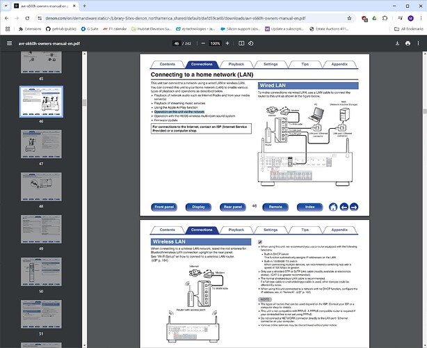Open the Contents tab on page 47

pos(167,230)
